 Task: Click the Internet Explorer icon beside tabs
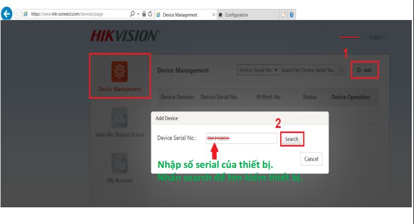[292, 15]
